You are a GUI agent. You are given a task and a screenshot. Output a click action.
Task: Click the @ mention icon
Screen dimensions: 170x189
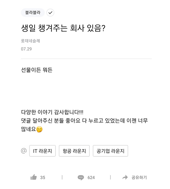pyautogui.click(x=24, y=151)
